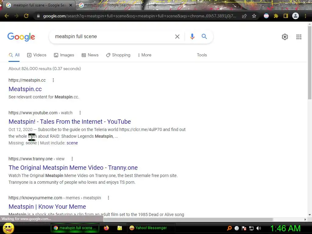Select the first Chrome tab

tap(39, 5)
